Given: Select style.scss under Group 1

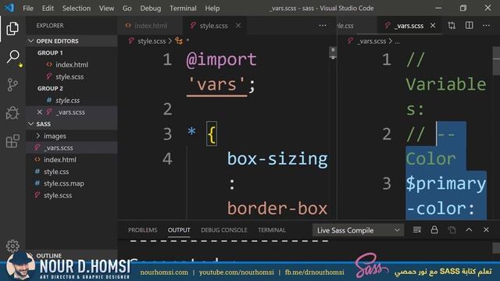Looking at the screenshot, I should [x=72, y=76].
